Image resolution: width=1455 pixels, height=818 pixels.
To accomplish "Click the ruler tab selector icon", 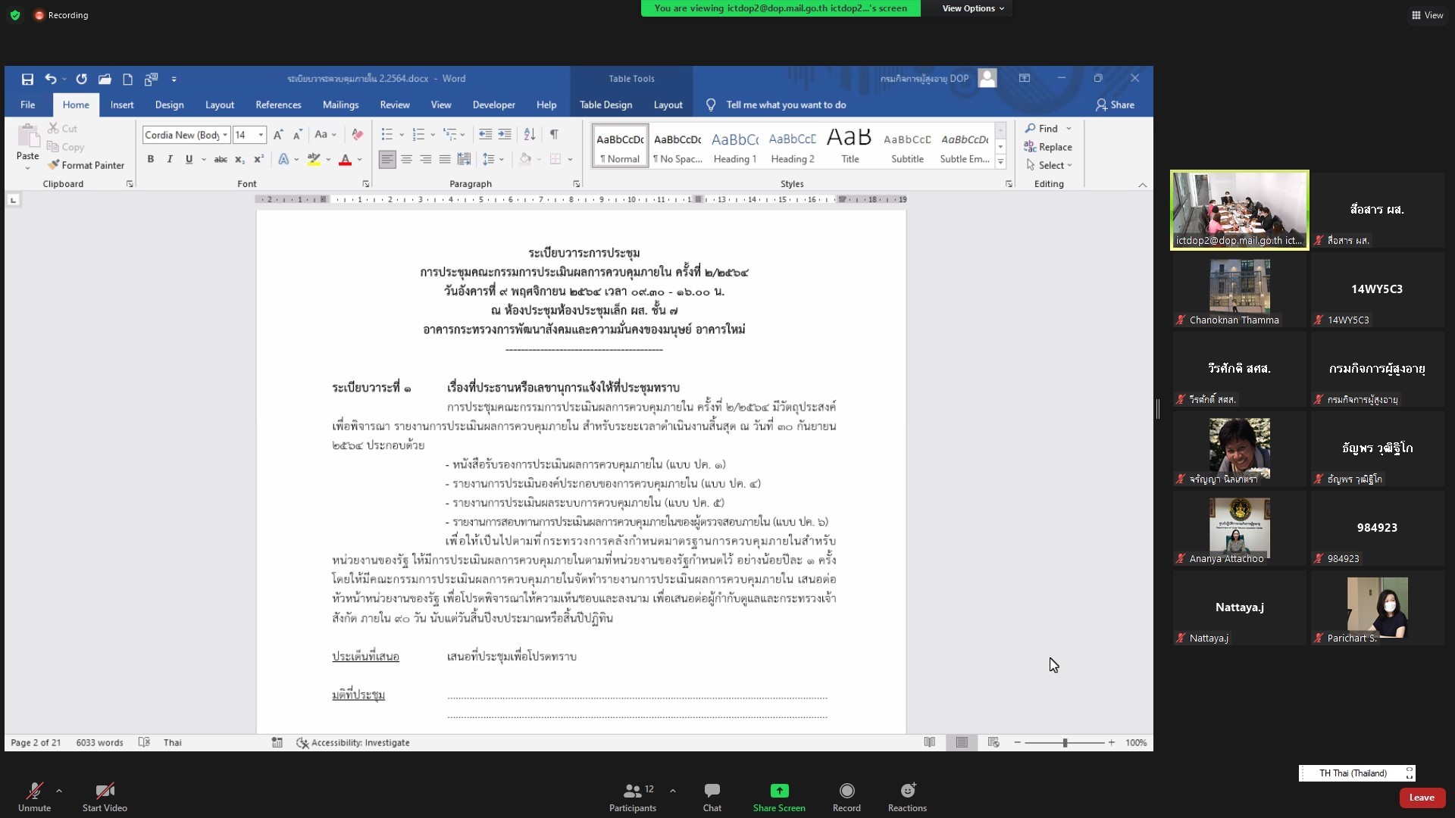I will coord(13,200).
